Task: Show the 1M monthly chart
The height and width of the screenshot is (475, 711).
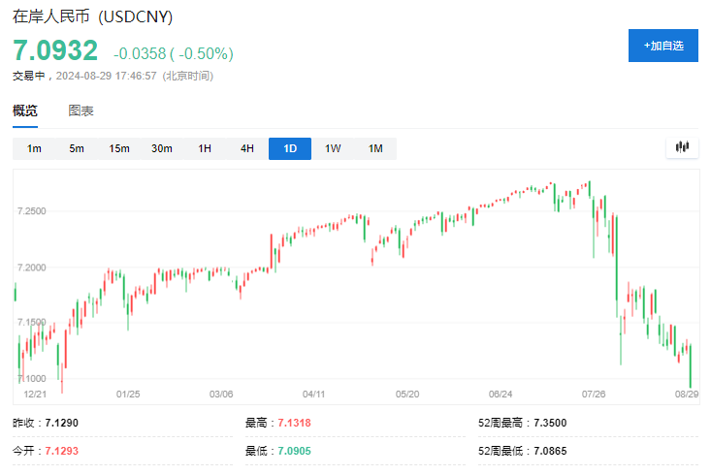Action: coord(375,148)
